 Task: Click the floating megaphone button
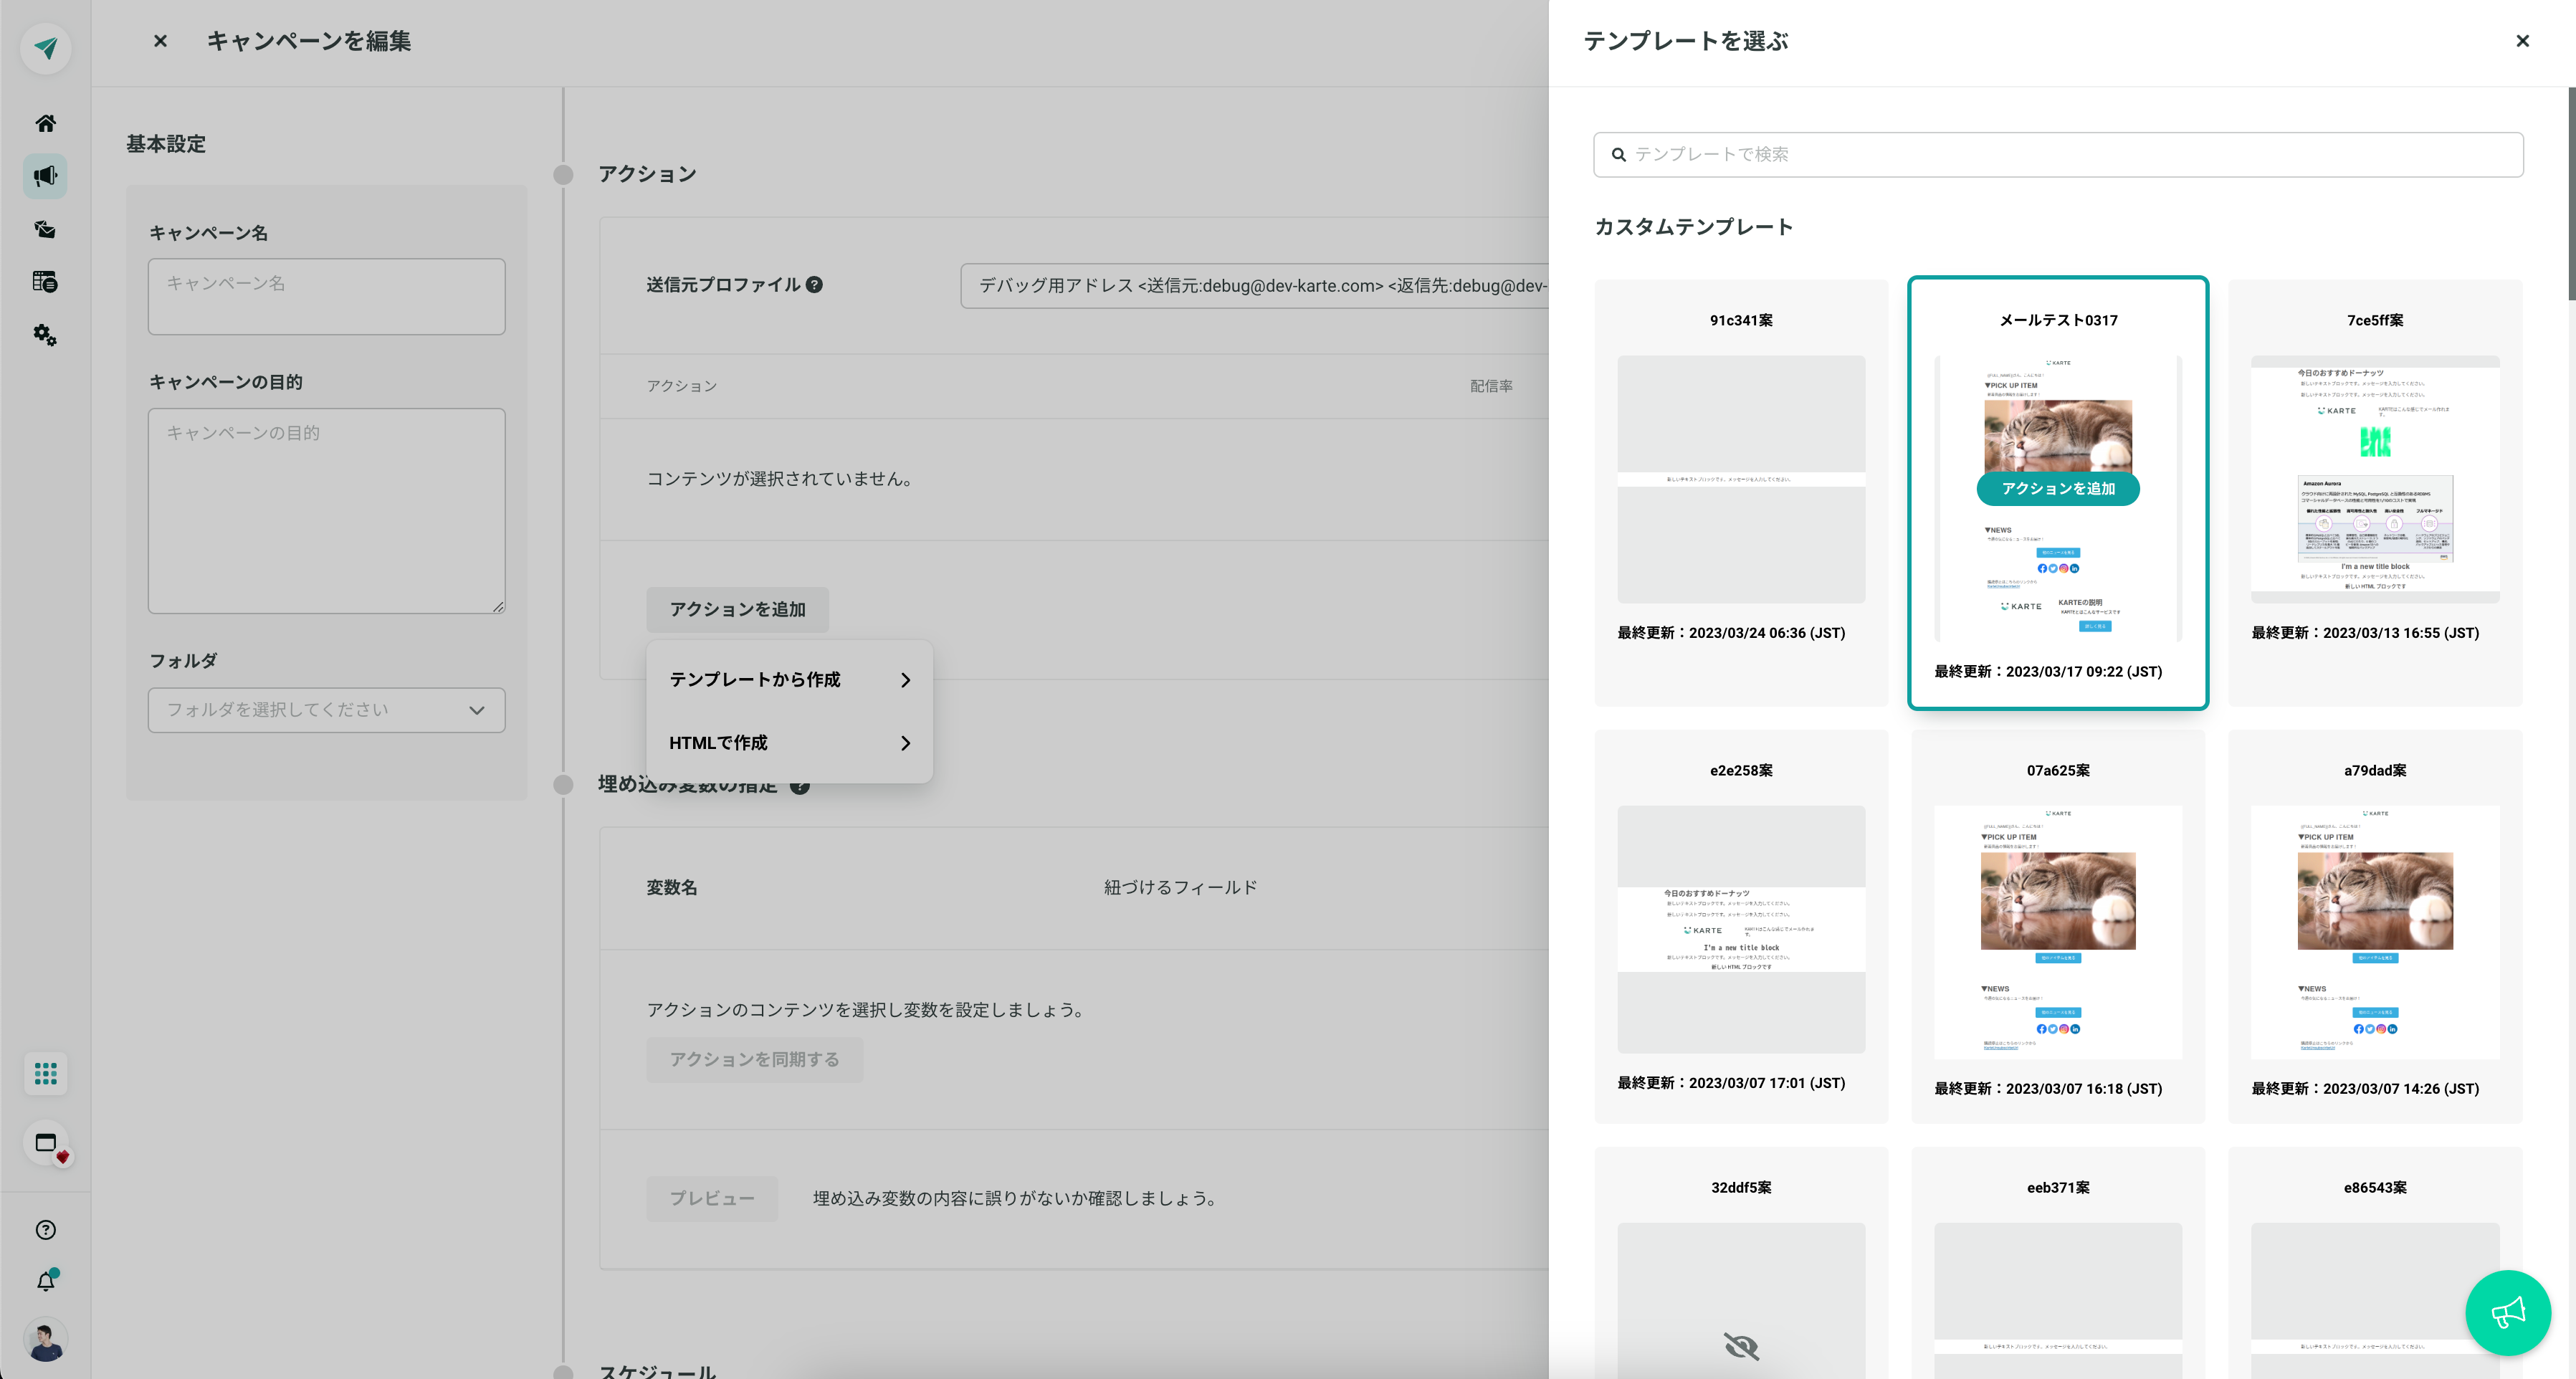[x=2508, y=1313]
